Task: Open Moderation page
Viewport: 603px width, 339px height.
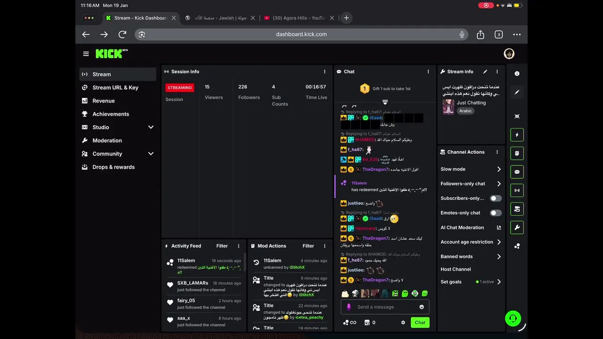Action: [x=118, y=140]
